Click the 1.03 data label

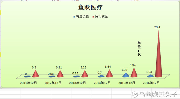point(149,72)
